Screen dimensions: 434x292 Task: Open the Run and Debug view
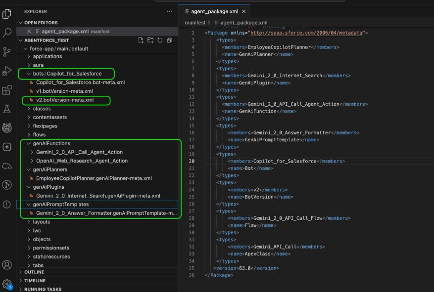point(6,71)
